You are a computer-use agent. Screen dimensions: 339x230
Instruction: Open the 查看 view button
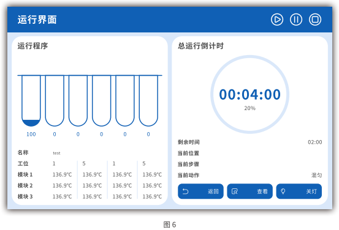(x=249, y=191)
